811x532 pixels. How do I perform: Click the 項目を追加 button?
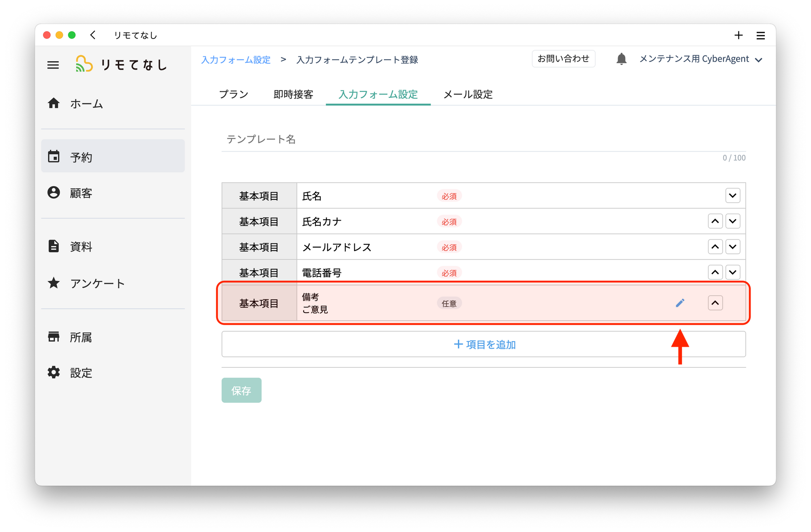point(483,344)
